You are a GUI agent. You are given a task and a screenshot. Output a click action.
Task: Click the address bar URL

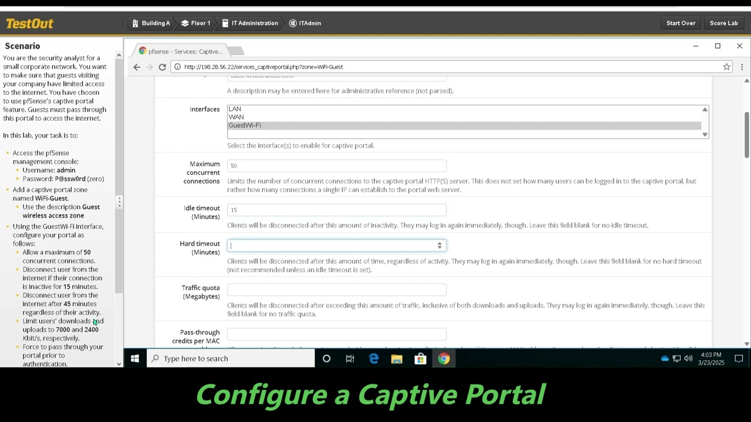point(263,67)
